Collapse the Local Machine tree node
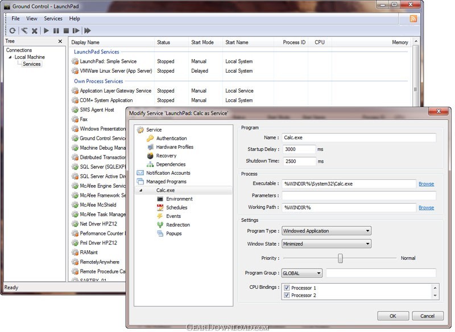The width and height of the screenshot is (455, 332). (10, 57)
